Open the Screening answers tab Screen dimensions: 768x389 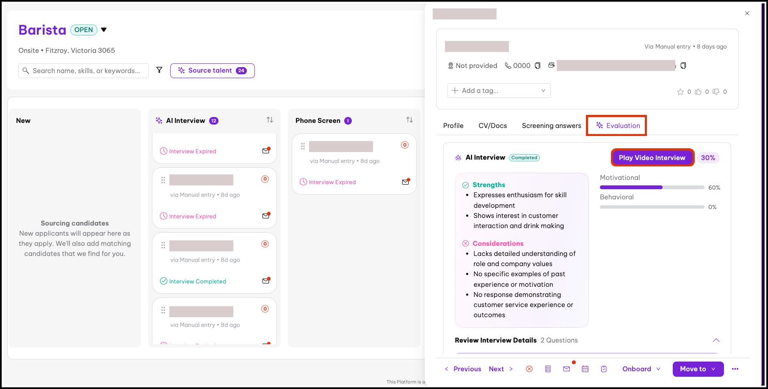(x=551, y=125)
